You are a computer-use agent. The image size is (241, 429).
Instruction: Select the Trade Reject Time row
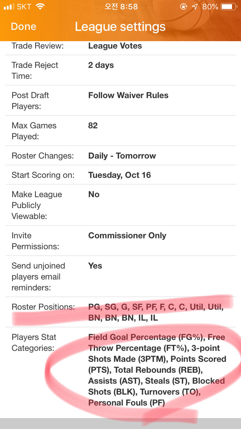121,70
